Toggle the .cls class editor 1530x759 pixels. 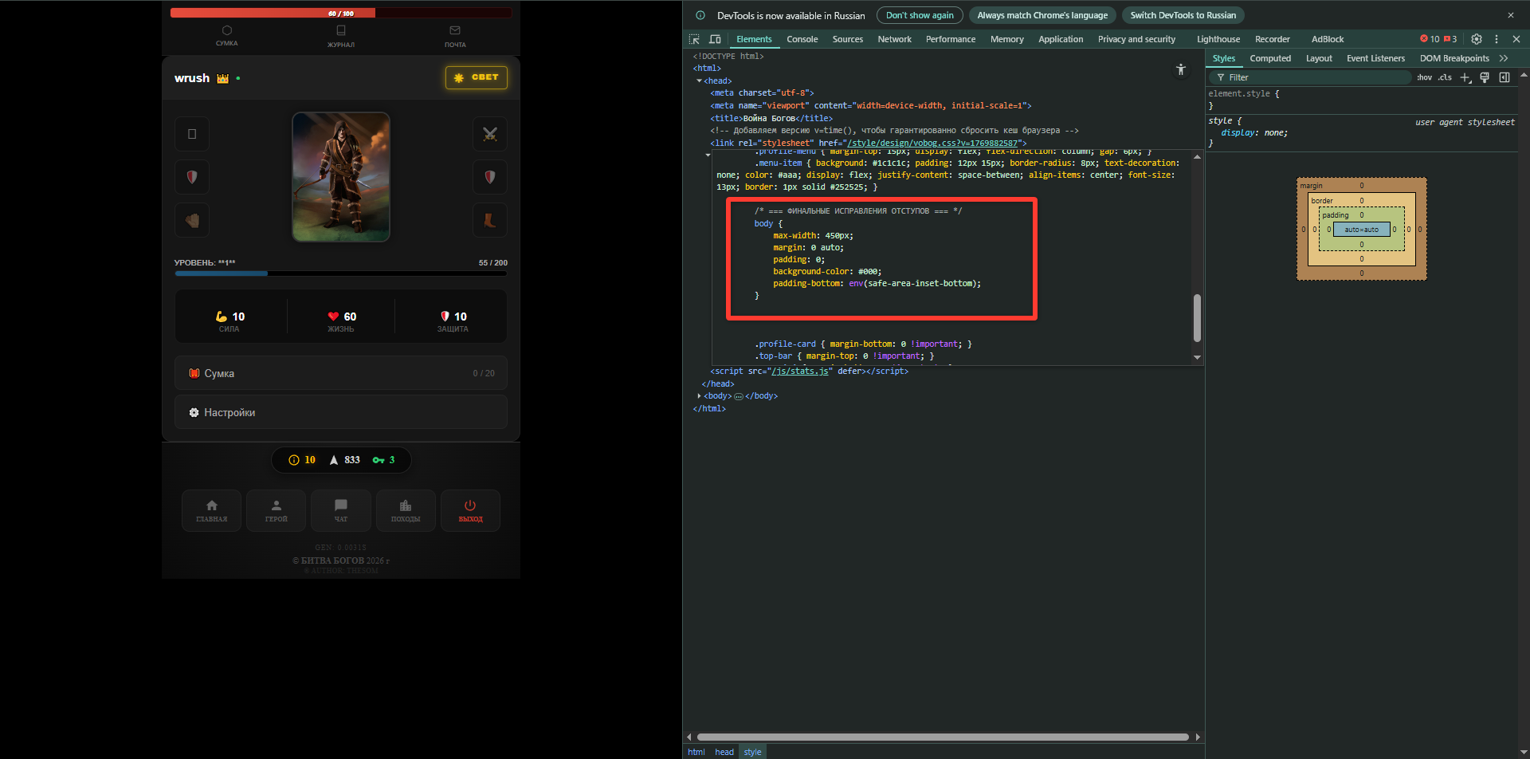(1445, 77)
